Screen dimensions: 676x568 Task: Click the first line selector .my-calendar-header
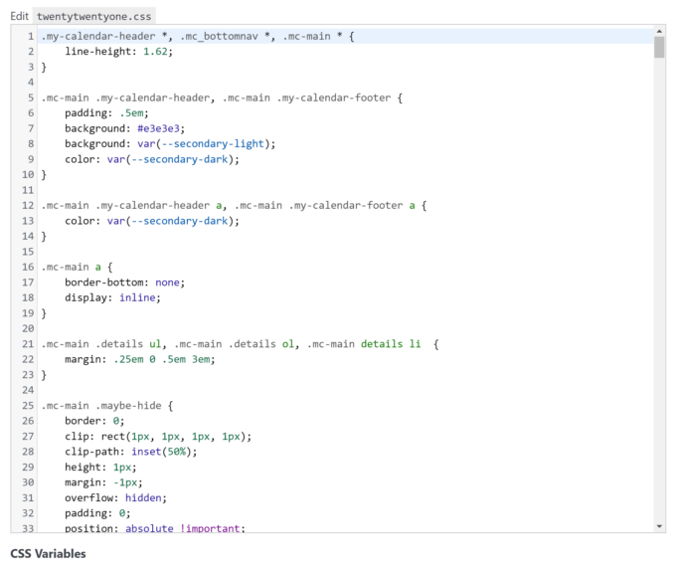98,36
